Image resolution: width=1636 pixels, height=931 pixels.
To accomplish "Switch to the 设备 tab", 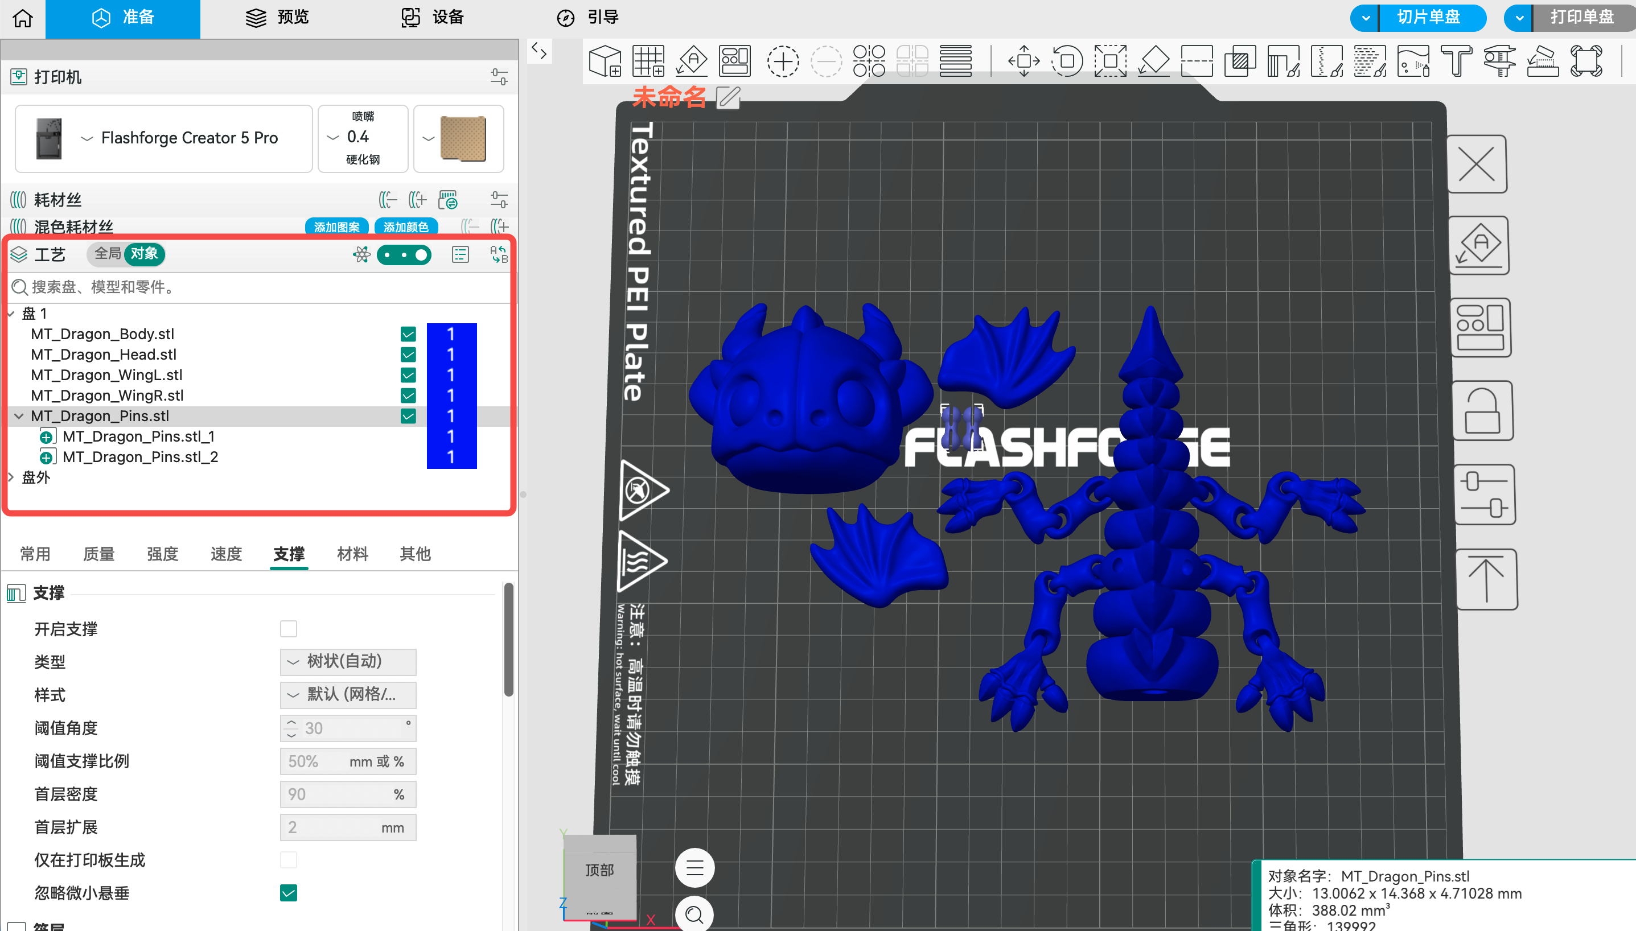I will tap(433, 18).
